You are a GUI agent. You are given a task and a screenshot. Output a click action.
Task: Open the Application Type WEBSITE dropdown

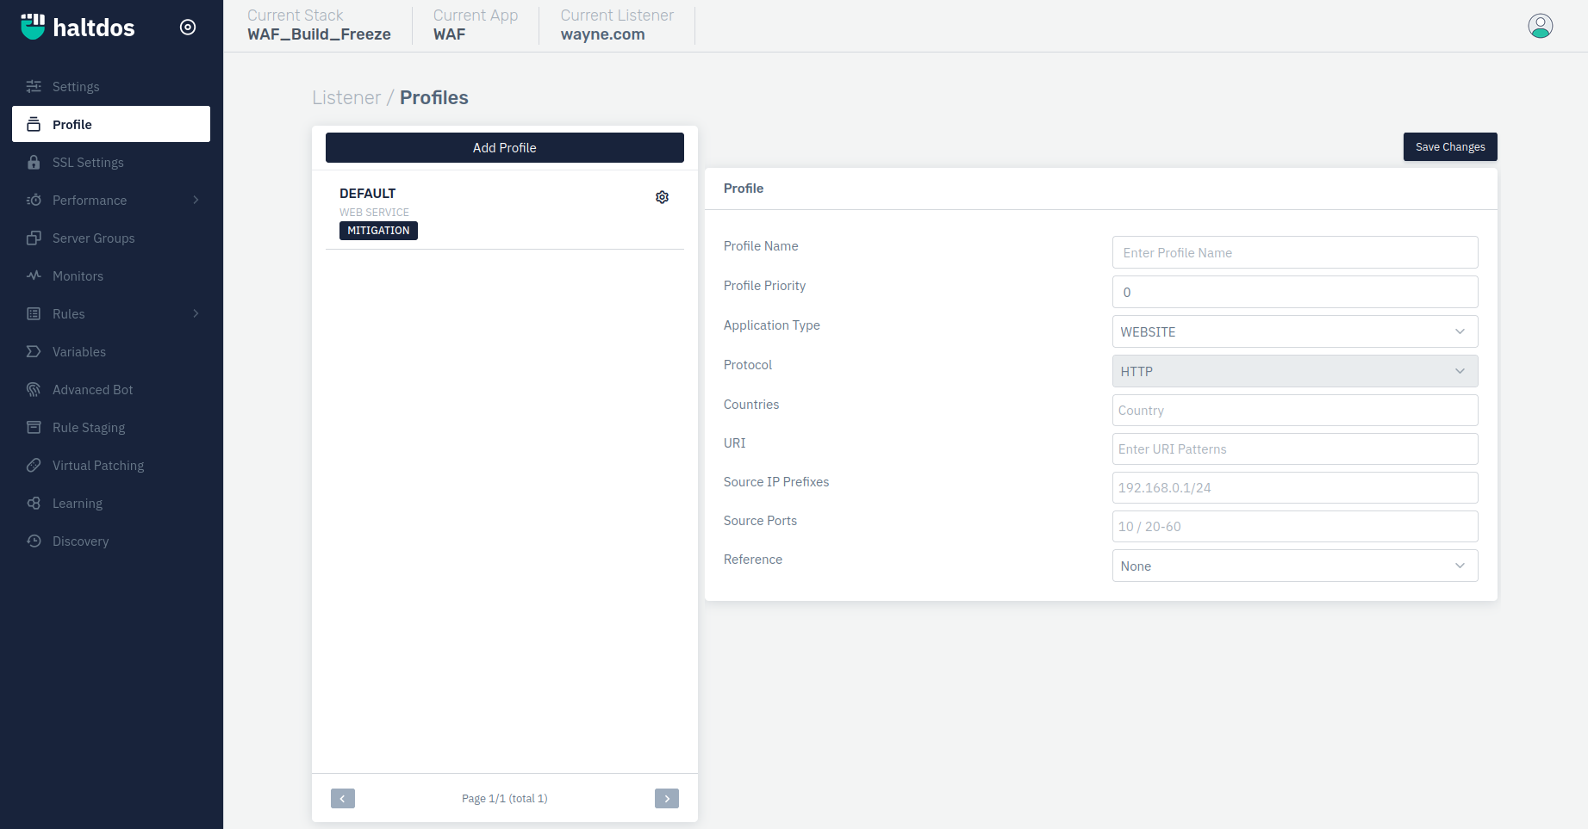(x=1295, y=331)
